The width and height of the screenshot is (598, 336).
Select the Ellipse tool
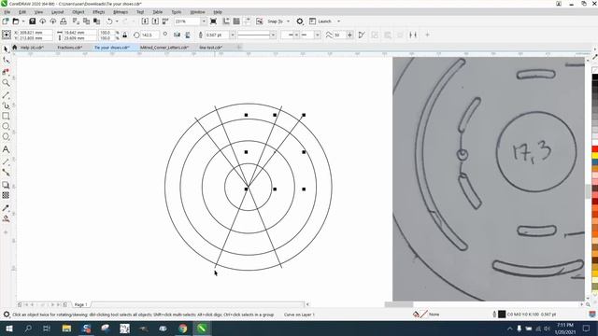point(6,126)
